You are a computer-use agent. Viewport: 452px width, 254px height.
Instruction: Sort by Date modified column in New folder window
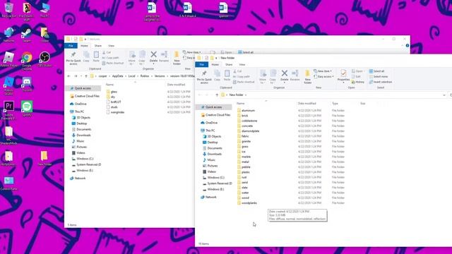click(x=307, y=103)
